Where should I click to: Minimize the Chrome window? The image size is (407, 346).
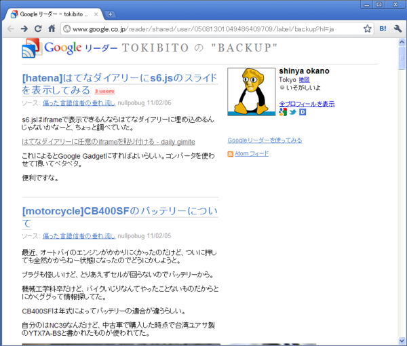[366, 5]
